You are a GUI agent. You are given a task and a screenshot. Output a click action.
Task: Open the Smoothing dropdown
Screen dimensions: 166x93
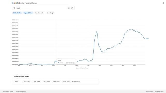click(x=50, y=13)
